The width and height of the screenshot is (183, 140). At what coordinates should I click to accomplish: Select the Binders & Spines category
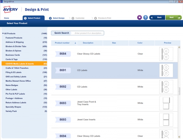(24, 51)
